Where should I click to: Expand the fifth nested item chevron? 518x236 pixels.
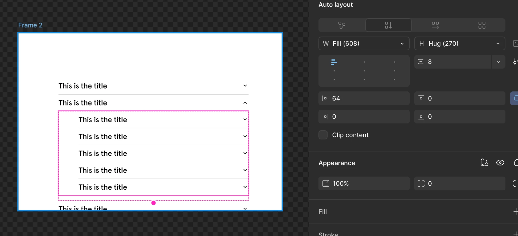click(x=245, y=187)
